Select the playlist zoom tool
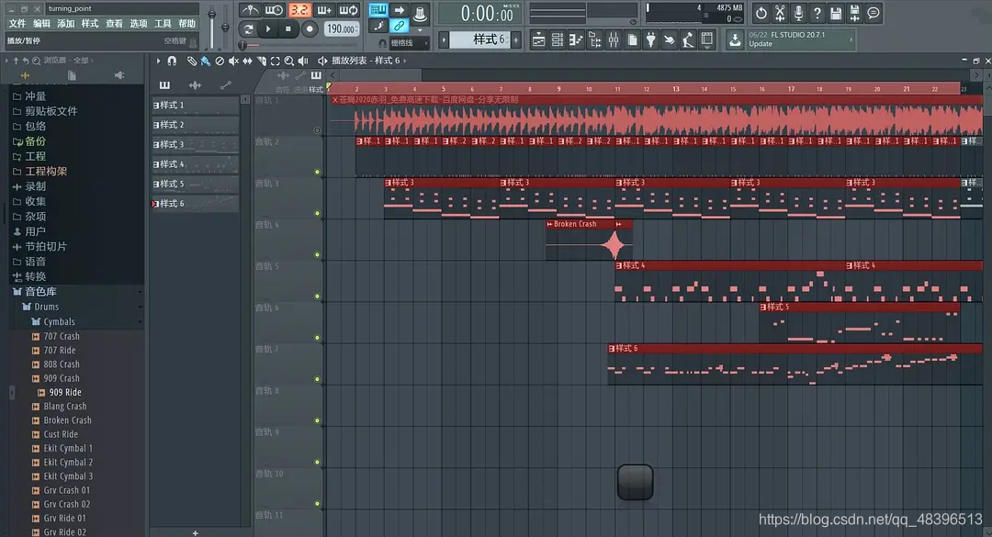992x537 pixels. [x=289, y=61]
